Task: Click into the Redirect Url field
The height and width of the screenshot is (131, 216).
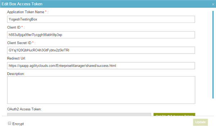Action: pyautogui.click(x=101, y=66)
